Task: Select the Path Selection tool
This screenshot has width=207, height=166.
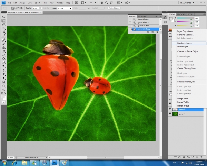Action: pyautogui.click(x=4, y=78)
